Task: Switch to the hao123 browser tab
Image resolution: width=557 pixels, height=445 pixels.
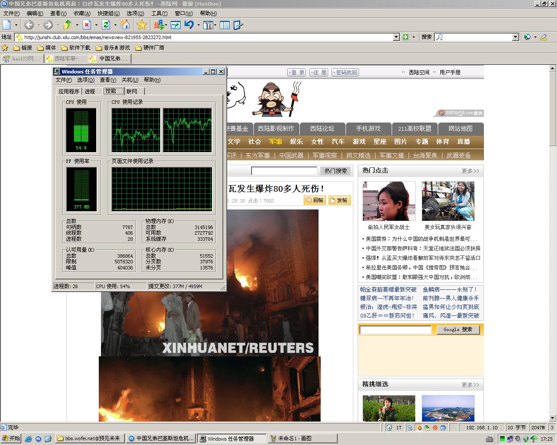Action: coord(22,59)
